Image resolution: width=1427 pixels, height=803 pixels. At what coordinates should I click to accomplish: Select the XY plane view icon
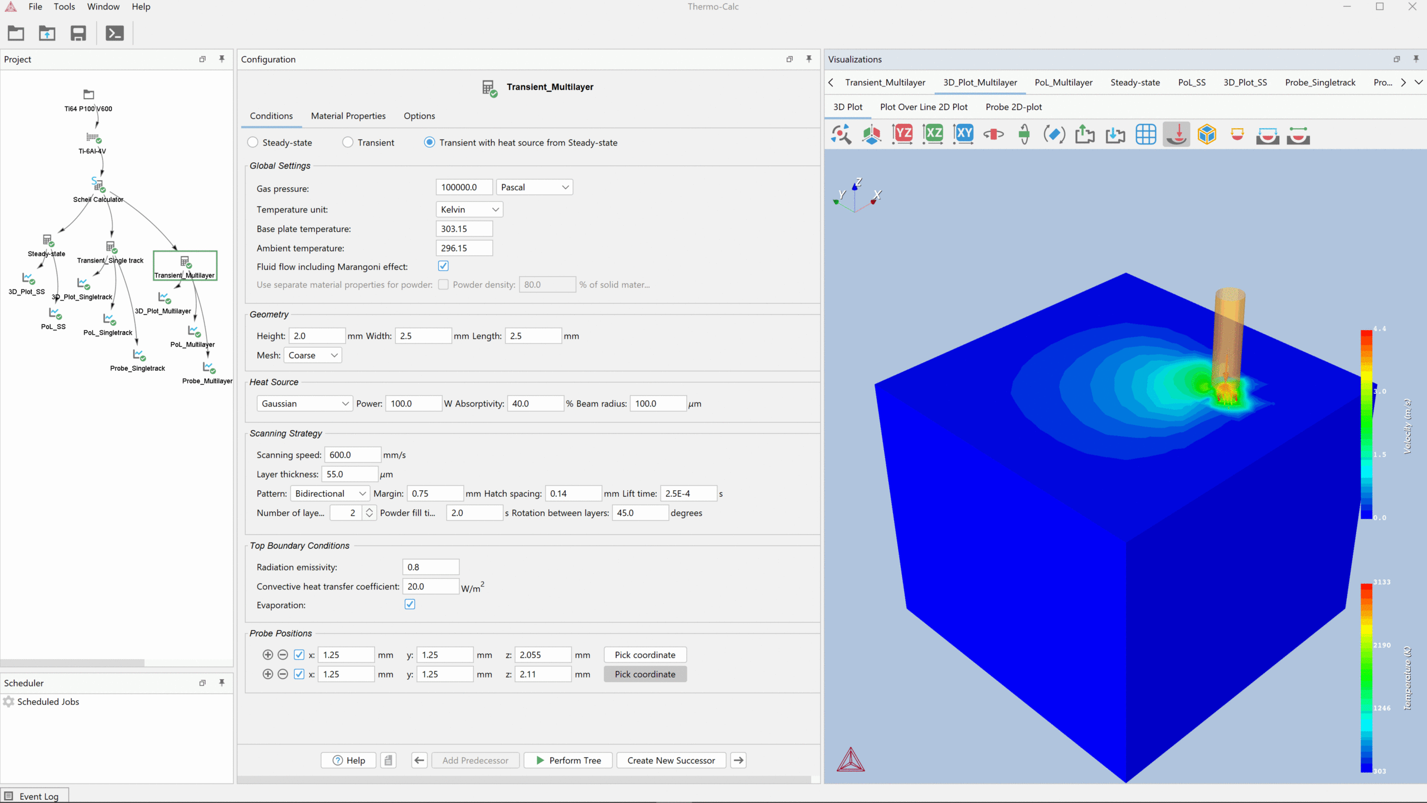[964, 134]
